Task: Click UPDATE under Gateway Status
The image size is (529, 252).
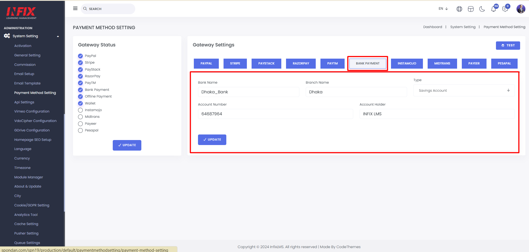Action: [x=127, y=145]
